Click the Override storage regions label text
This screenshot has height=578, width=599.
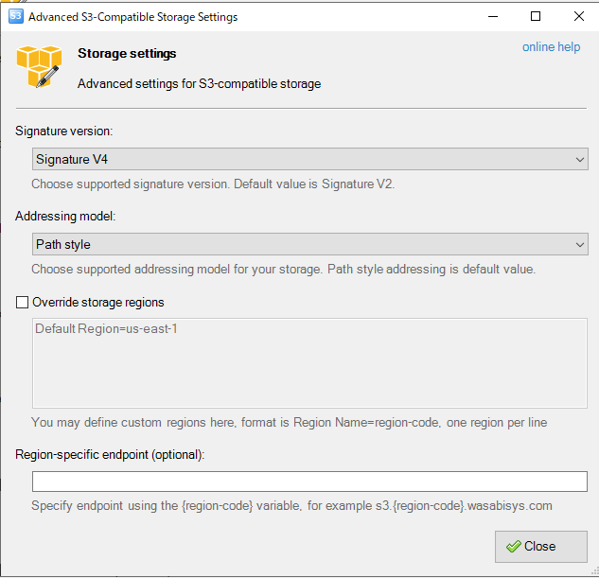[98, 303]
